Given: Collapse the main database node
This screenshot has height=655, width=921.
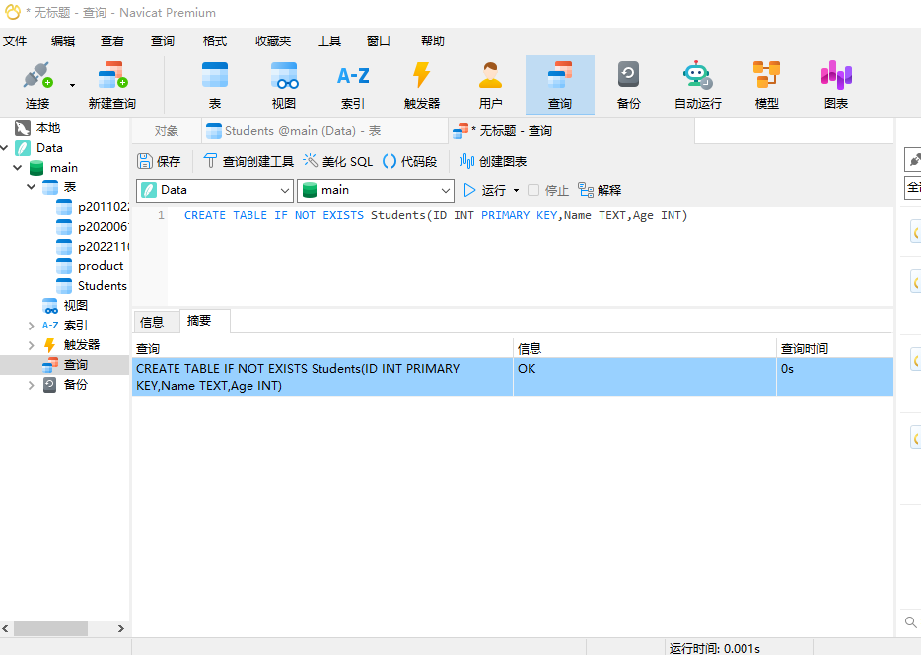Looking at the screenshot, I should tap(18, 168).
